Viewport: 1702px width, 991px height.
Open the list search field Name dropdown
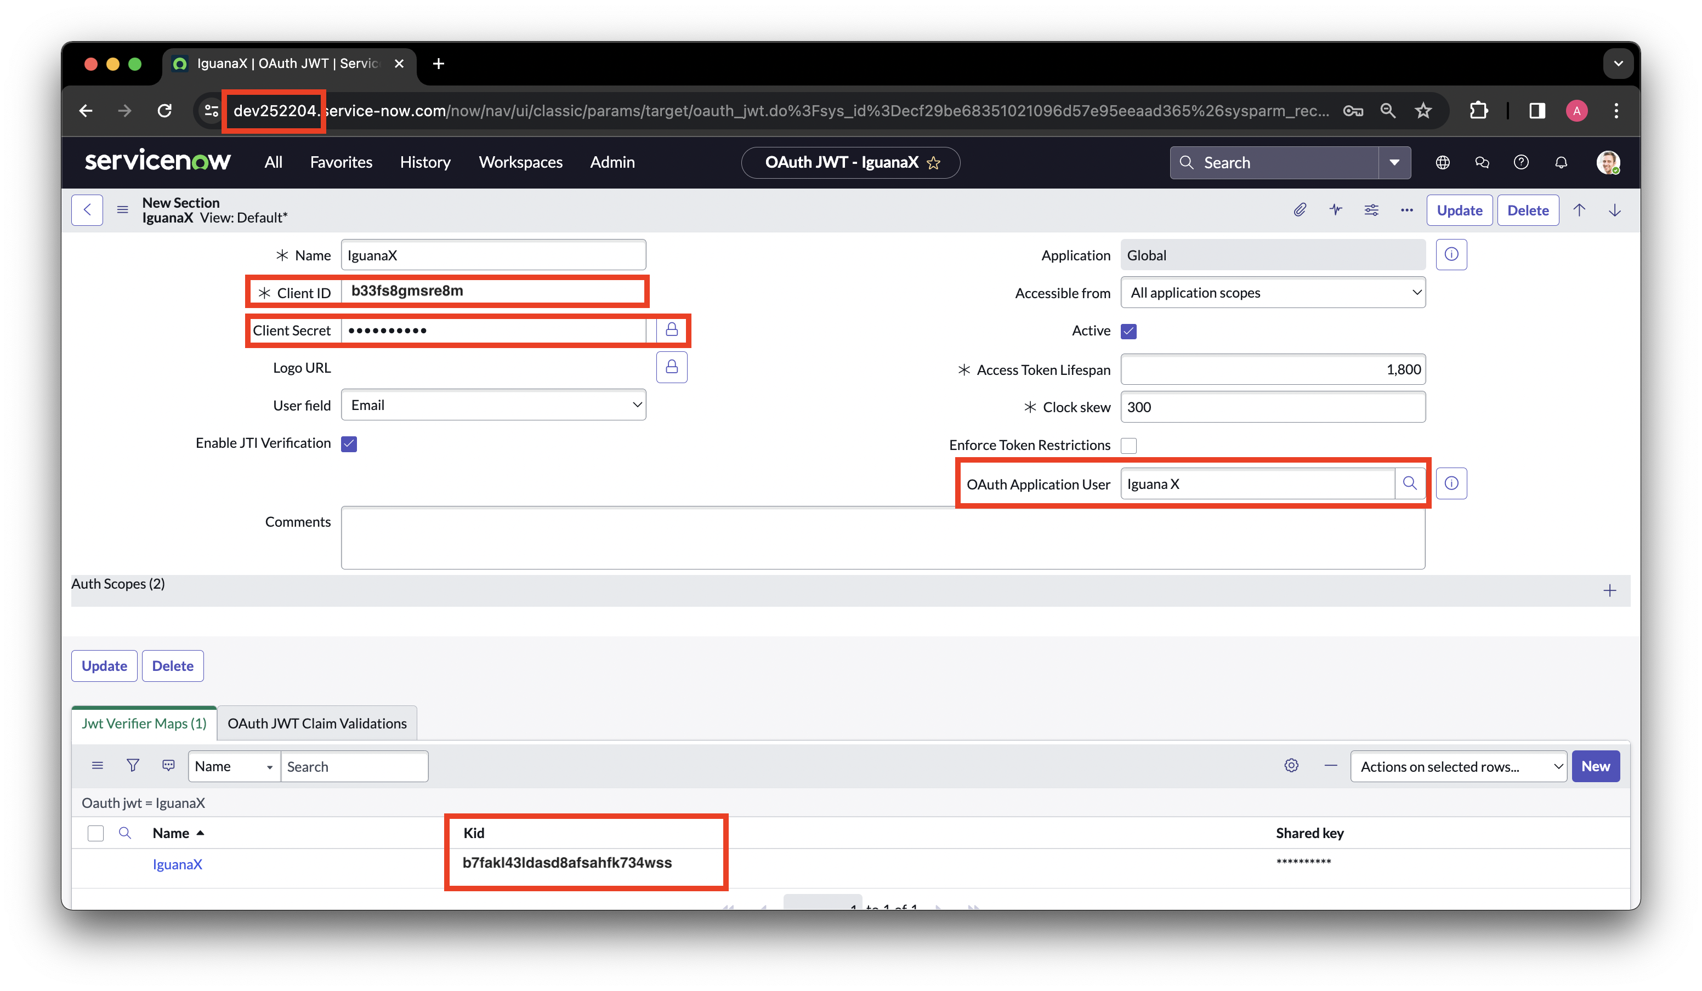(x=234, y=766)
